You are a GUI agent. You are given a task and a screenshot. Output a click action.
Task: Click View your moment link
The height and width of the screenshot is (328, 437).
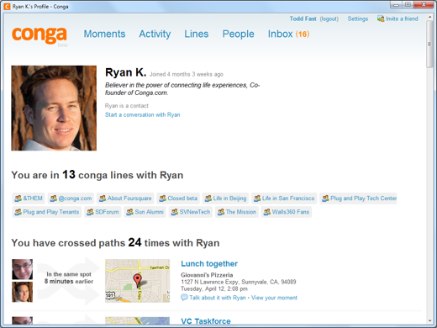point(274,298)
